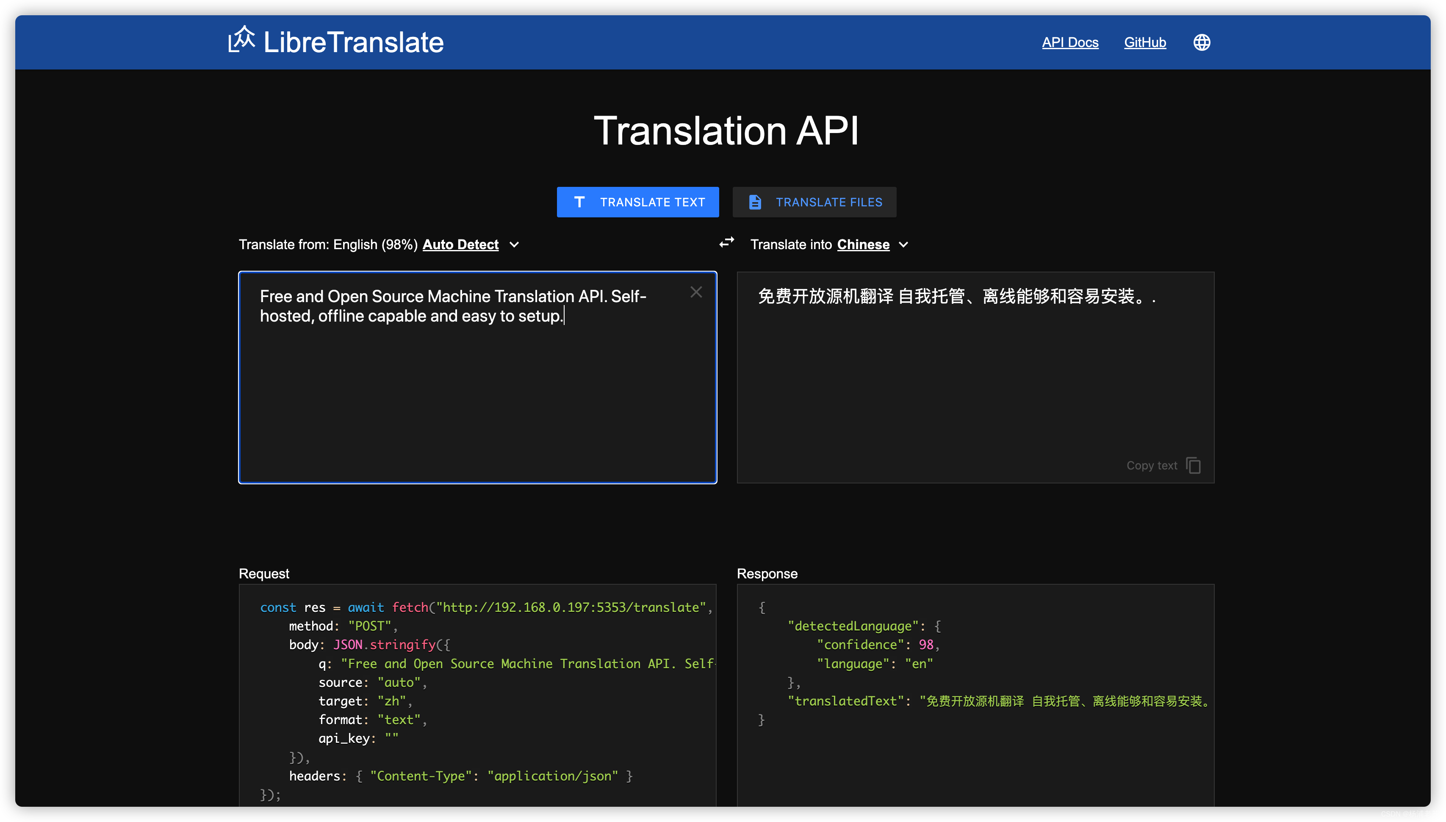Open the Auto Detect source language dropdown
Screen dimensions: 1446x822
click(460, 244)
